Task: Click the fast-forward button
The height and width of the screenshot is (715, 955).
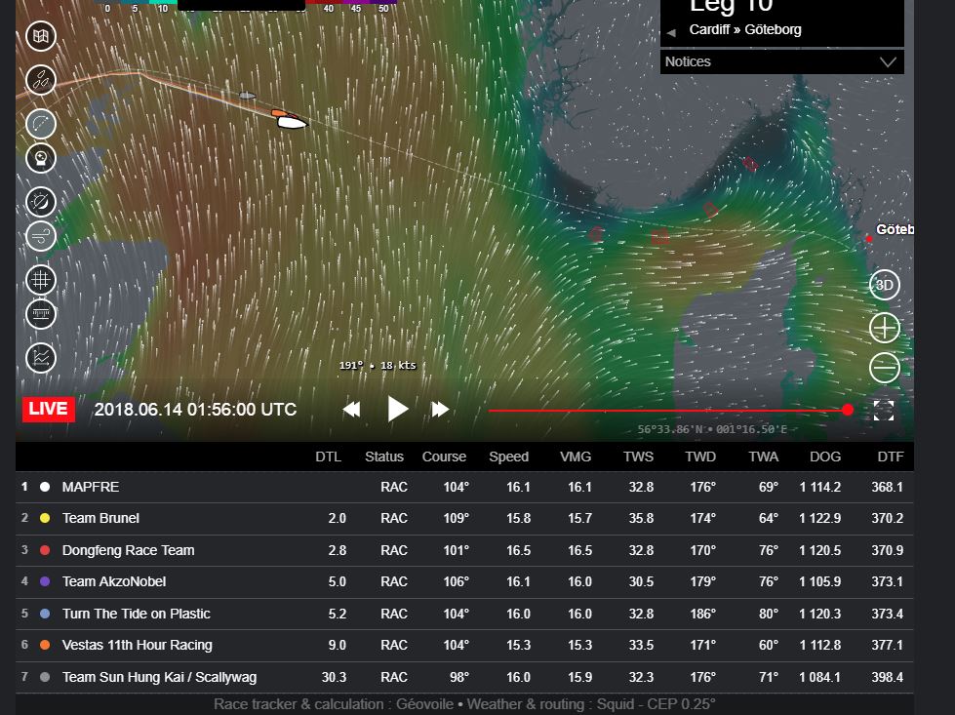Action: [440, 410]
